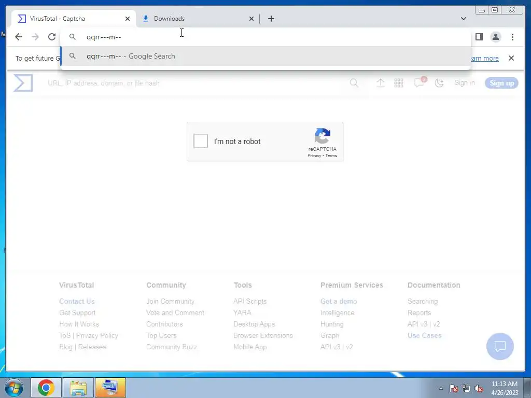
Task: Open the VirusTotal apps grid icon
Action: tap(399, 83)
